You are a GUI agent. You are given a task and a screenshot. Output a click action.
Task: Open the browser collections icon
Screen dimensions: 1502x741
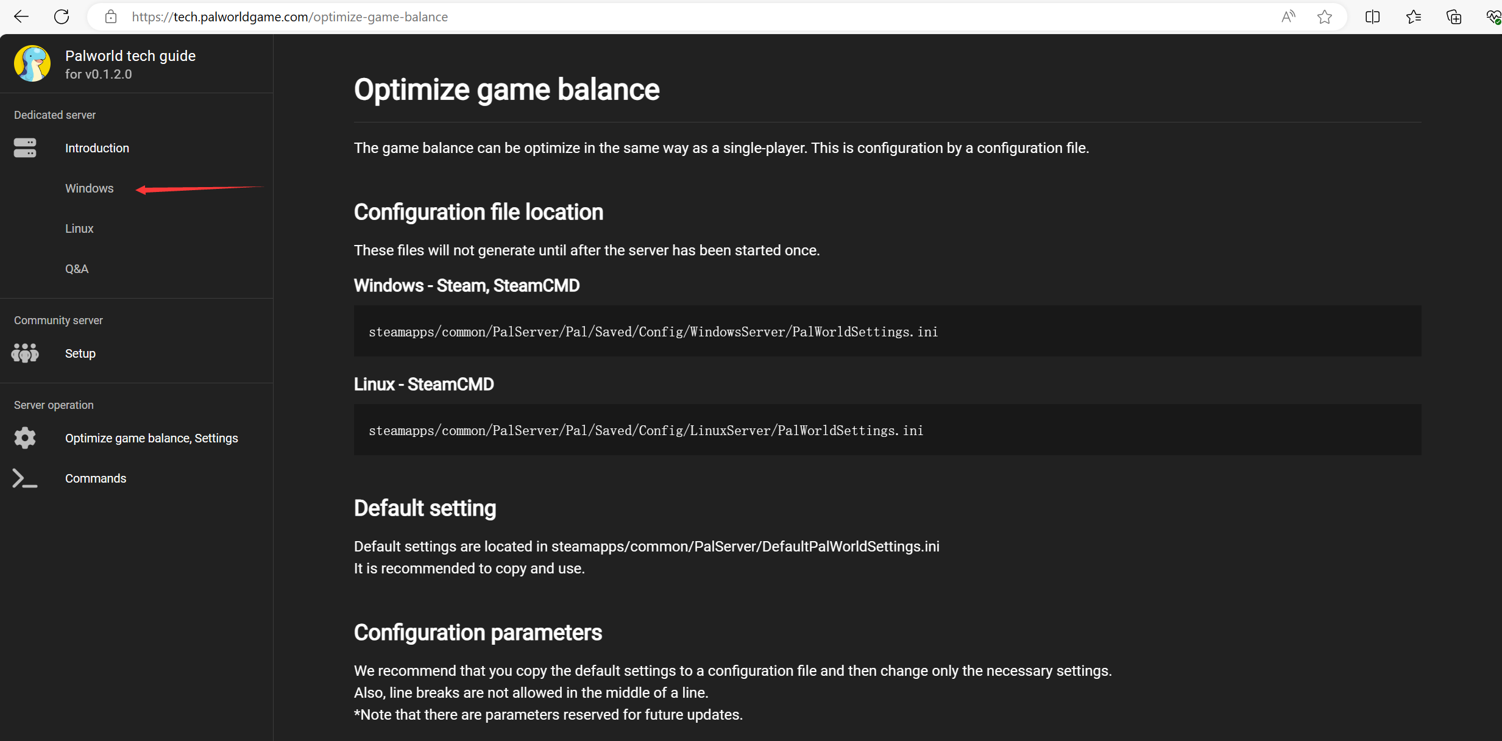point(1454,16)
